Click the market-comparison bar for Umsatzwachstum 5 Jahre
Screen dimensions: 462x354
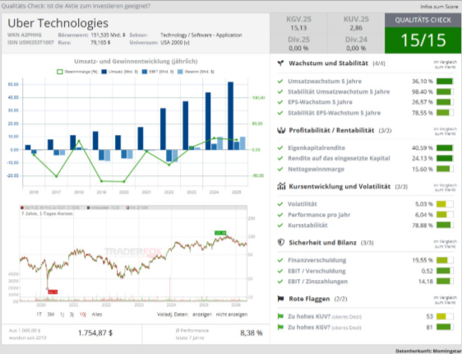(x=445, y=82)
